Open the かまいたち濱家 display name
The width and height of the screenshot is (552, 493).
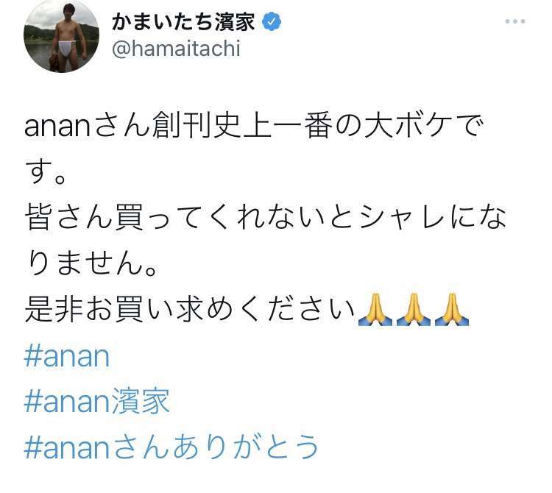183,22
